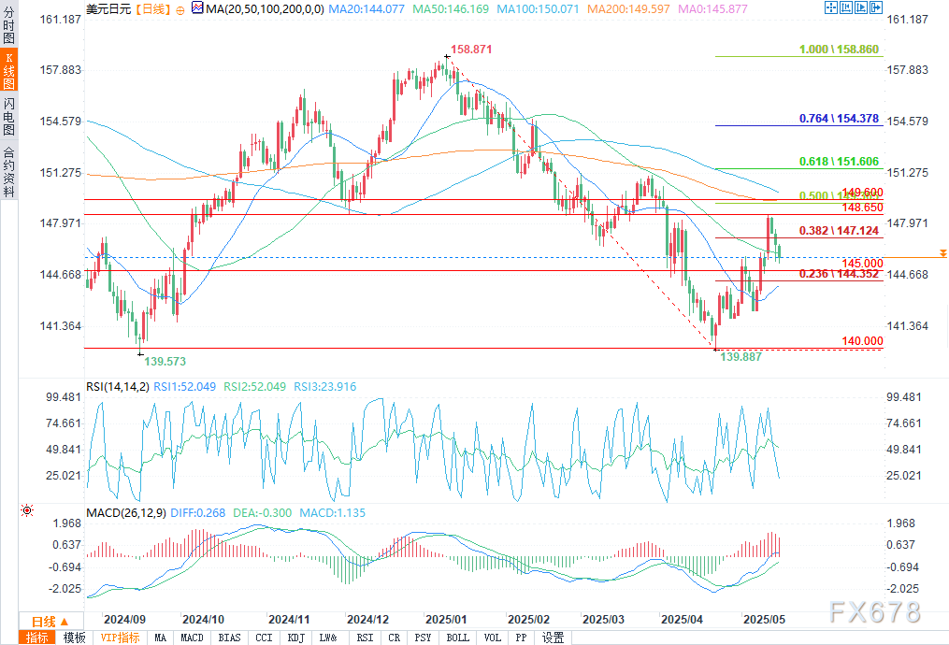Select the K线图 side tab

tap(8, 70)
